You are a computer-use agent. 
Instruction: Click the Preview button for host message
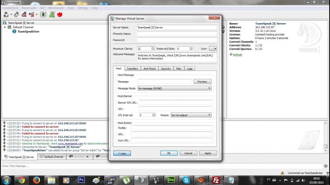tap(202, 82)
